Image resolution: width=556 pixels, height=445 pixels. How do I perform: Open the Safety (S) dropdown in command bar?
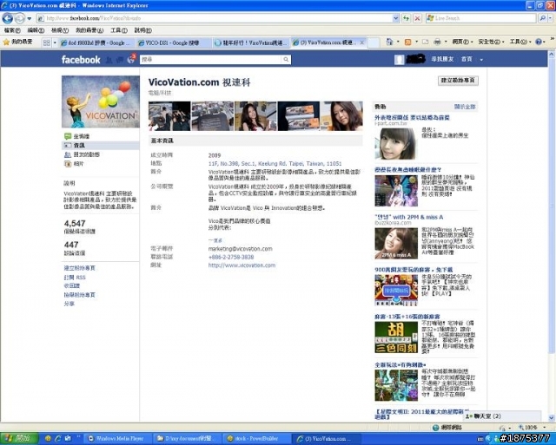[x=491, y=43]
